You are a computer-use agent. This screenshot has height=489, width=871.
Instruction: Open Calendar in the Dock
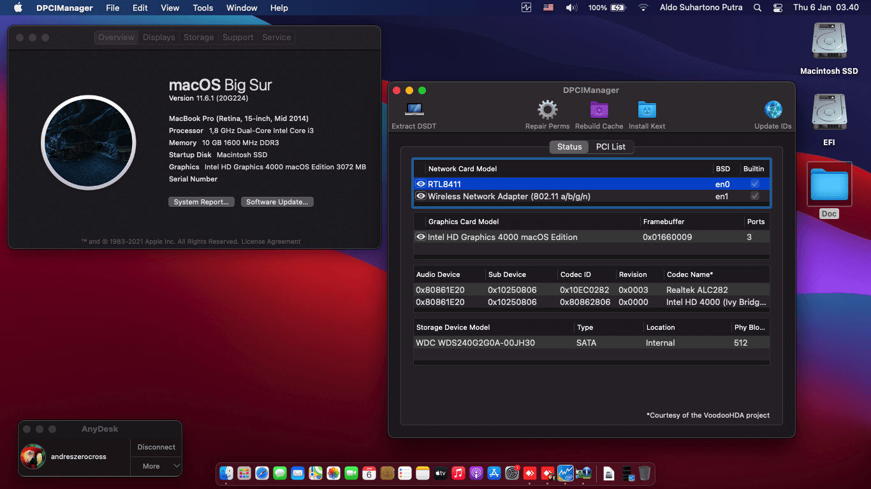click(369, 473)
